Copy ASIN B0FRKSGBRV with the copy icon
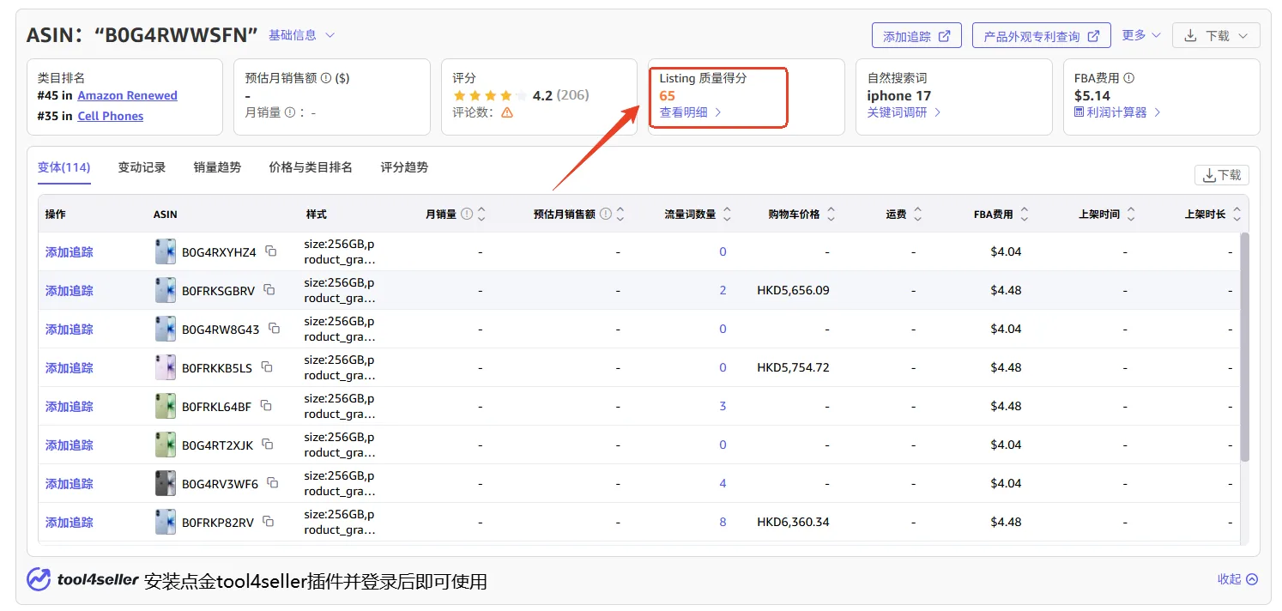The width and height of the screenshot is (1282, 611). [x=269, y=289]
